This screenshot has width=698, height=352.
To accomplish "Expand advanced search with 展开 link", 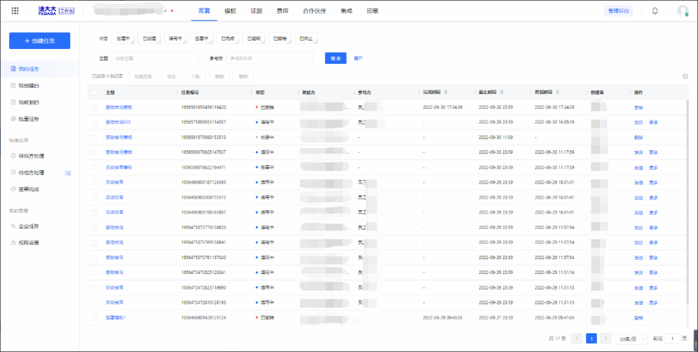I will point(358,58).
